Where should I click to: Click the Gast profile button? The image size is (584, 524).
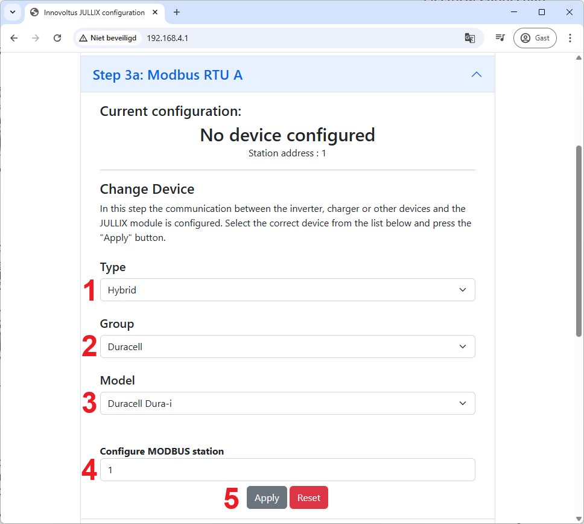[x=535, y=38]
